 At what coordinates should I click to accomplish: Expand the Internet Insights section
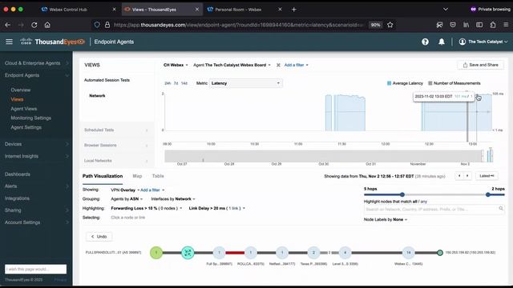[37, 156]
